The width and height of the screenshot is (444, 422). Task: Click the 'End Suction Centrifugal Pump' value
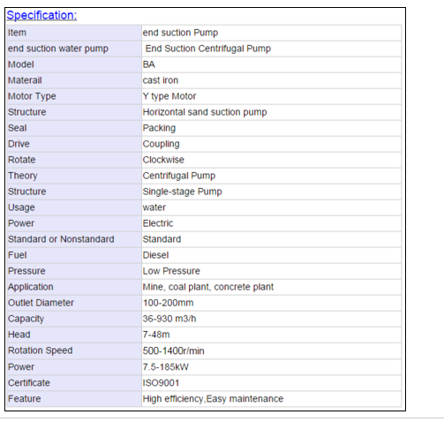point(208,49)
